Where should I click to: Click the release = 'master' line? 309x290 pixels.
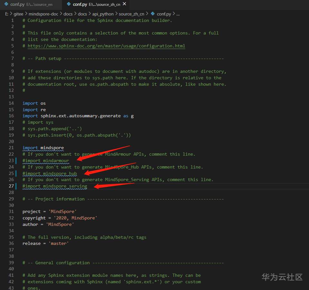coord(45,244)
